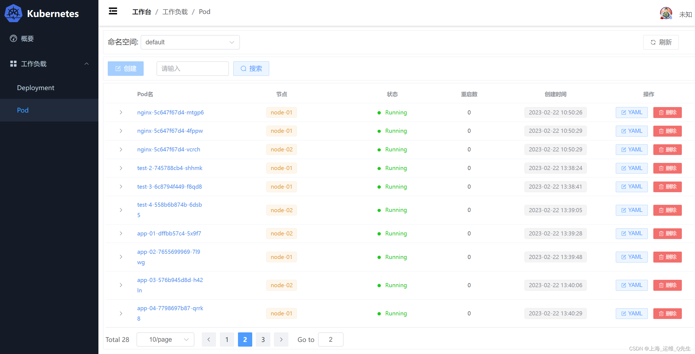Delete pod test-4-558b6b874b-6dsb5
The image size is (695, 354).
667,210
